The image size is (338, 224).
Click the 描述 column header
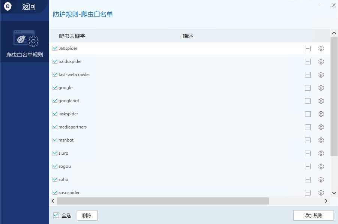[188, 36]
